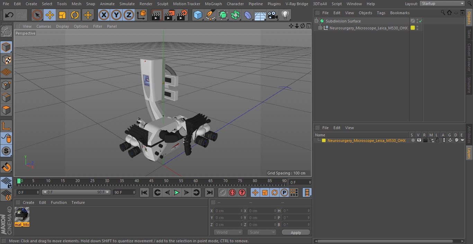
Task: Activate the Scale tool
Action: 62,15
